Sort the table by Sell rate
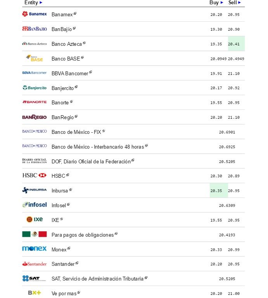Image resolution: width=268 pixels, height=298 pixels. (235, 3)
